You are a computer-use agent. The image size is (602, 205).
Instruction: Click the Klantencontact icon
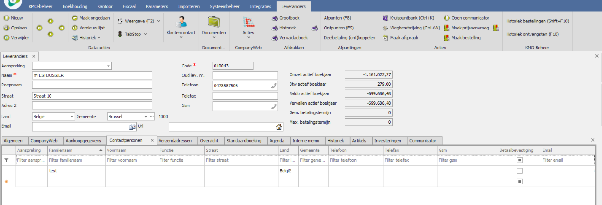181,22
